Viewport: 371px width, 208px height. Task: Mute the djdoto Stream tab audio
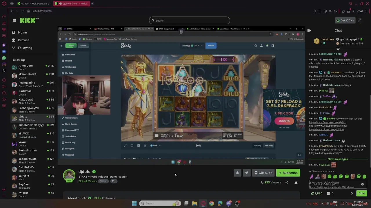coord(60,3)
